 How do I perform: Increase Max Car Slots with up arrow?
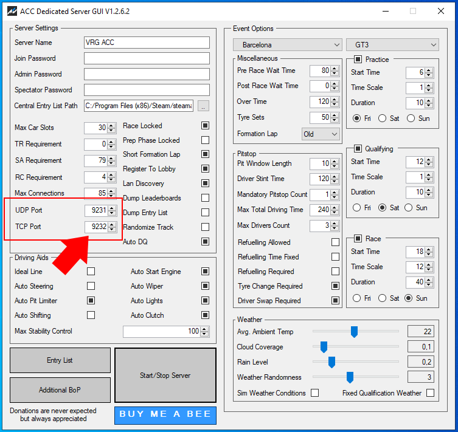pyautogui.click(x=111, y=125)
